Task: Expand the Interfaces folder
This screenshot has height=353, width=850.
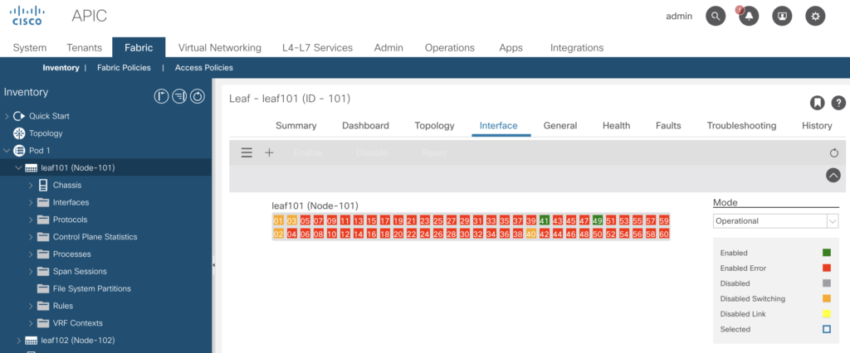Action: [x=31, y=202]
